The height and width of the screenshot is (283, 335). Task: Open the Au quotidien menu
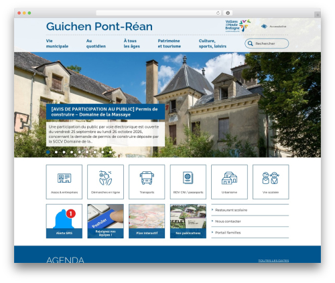click(96, 43)
